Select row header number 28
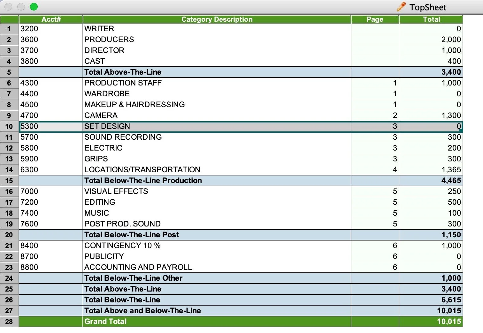The image size is (483, 333). pyautogui.click(x=9, y=322)
